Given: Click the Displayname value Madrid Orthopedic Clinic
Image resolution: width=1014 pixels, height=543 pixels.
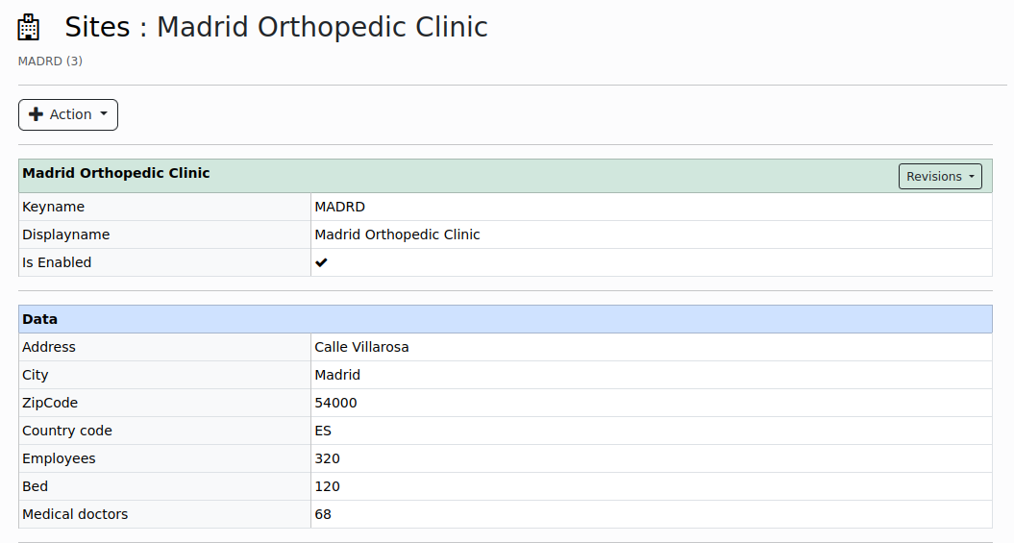Looking at the screenshot, I should click(x=397, y=234).
